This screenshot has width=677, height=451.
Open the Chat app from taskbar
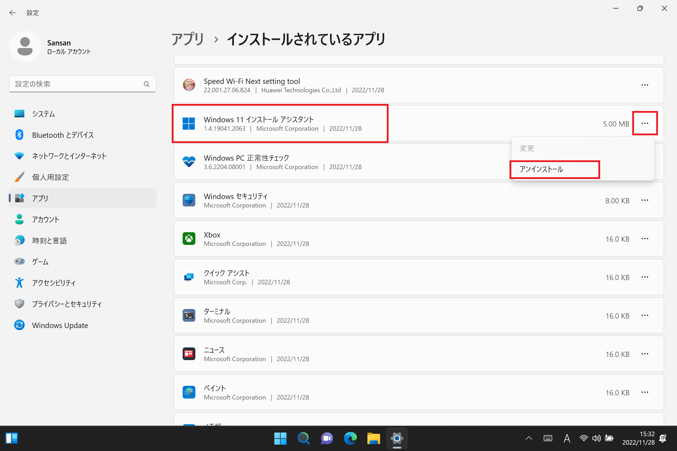327,438
